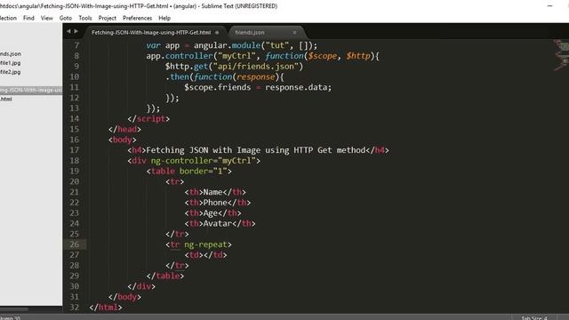Viewport: 569px width, 320px height.
Task: Click sidebar horizontal scrollbar
Action: click(x=14, y=309)
